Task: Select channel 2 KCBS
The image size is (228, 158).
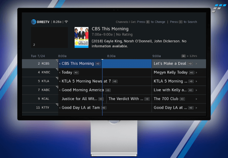Action: tap(40, 64)
